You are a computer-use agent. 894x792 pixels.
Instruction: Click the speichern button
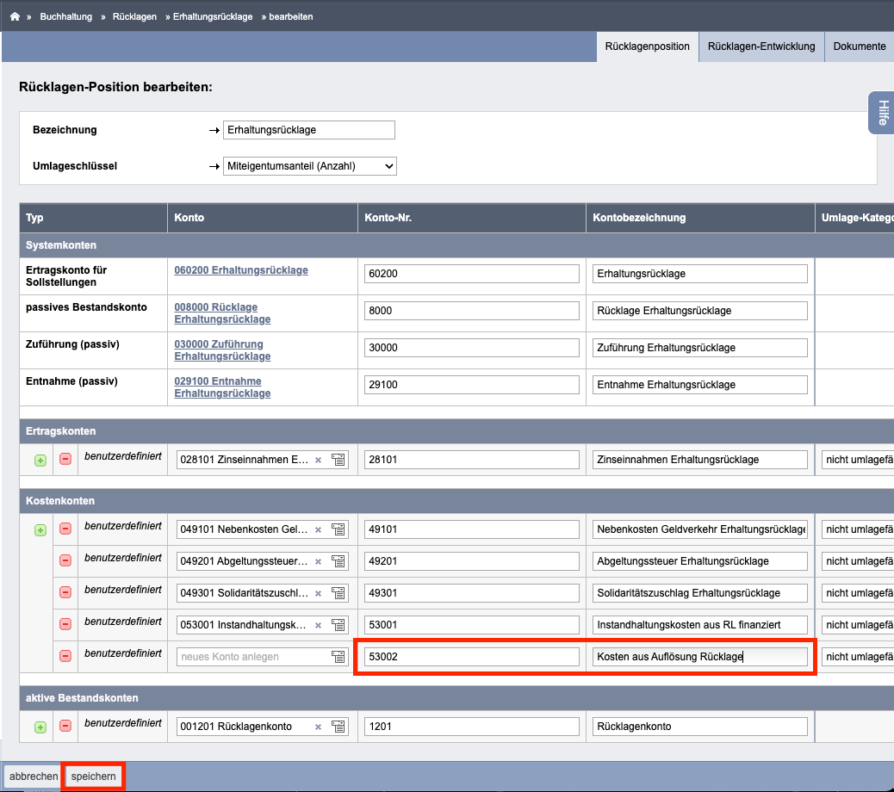coord(94,776)
